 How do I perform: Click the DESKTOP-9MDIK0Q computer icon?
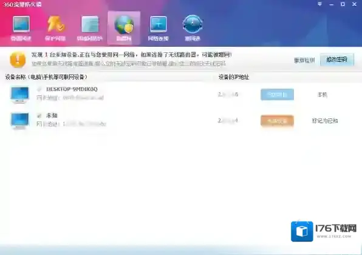coord(20,95)
